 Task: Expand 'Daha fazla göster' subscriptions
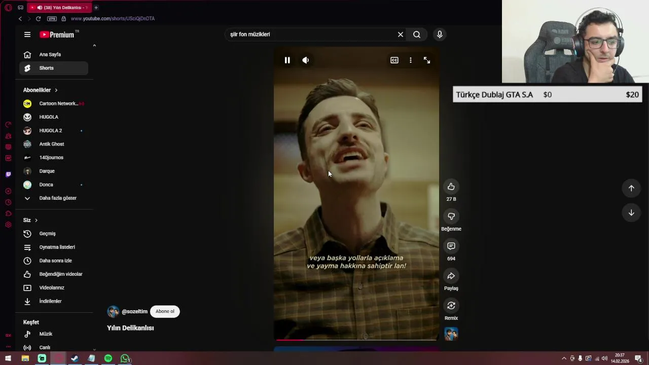[53, 198]
